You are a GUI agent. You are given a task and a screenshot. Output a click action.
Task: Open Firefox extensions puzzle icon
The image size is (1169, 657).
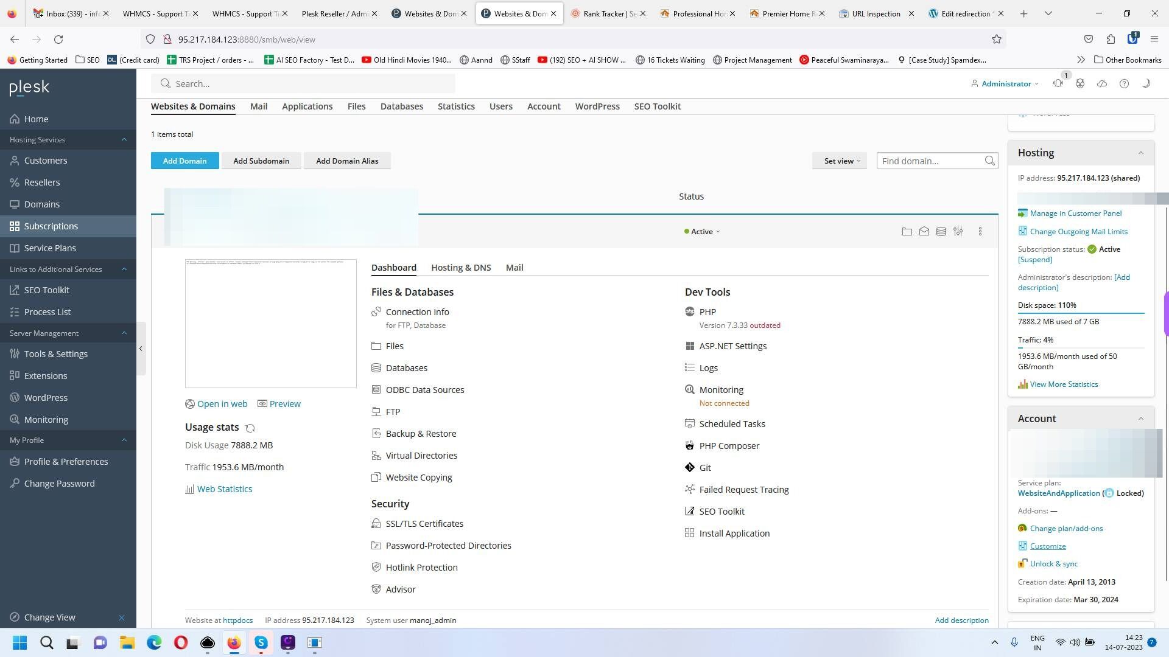(x=1111, y=39)
